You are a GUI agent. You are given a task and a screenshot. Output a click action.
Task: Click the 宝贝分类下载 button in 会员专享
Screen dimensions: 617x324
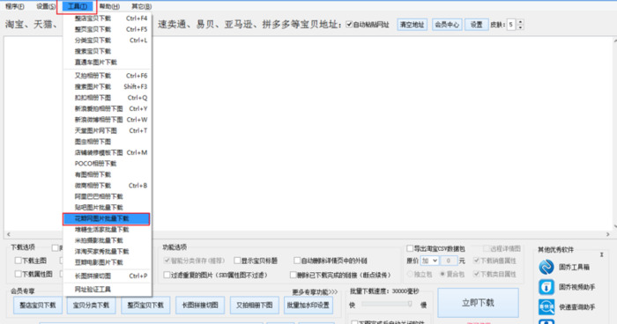[x=92, y=306]
